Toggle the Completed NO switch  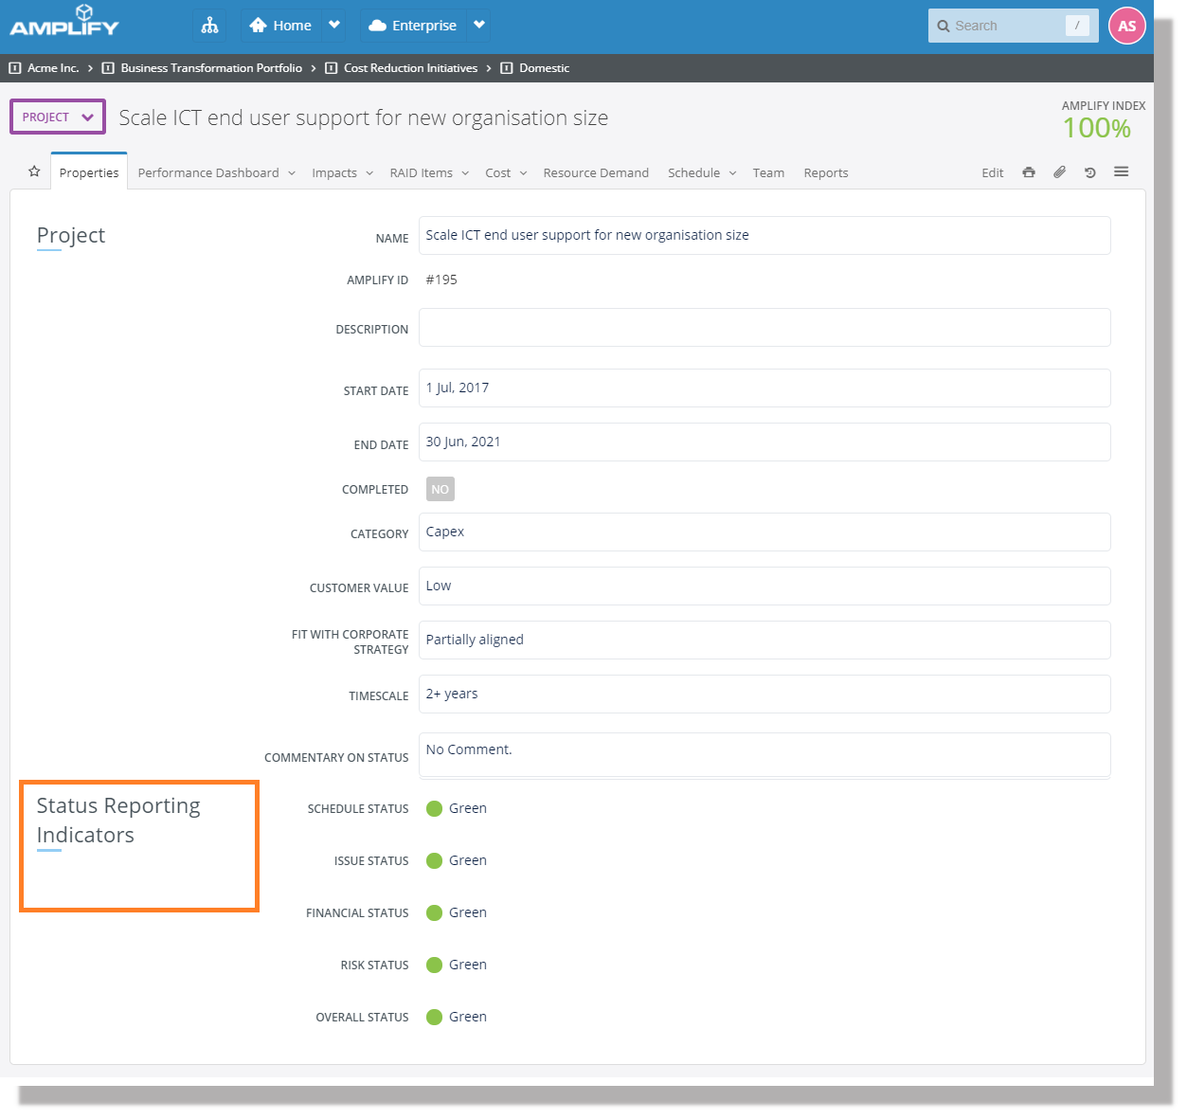(440, 489)
